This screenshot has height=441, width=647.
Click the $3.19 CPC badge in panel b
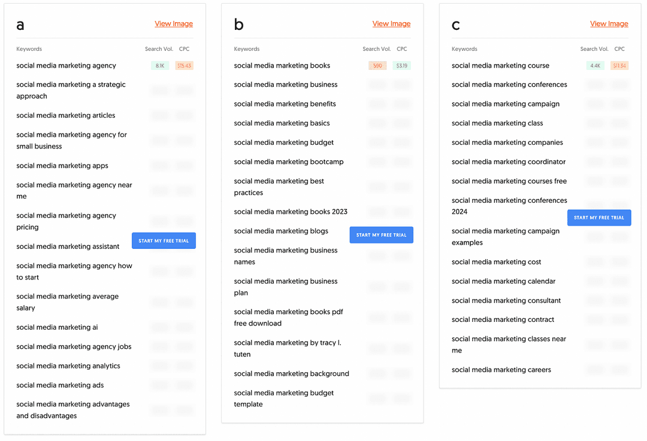(x=401, y=65)
